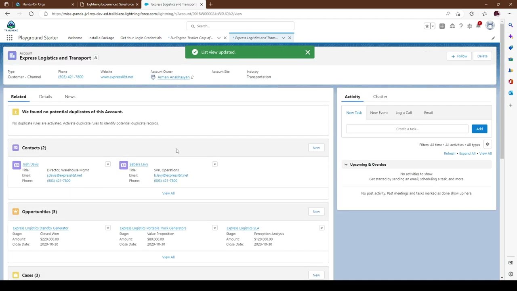
Task: Open the Edge sidebar search icon
Action: (x=511, y=25)
